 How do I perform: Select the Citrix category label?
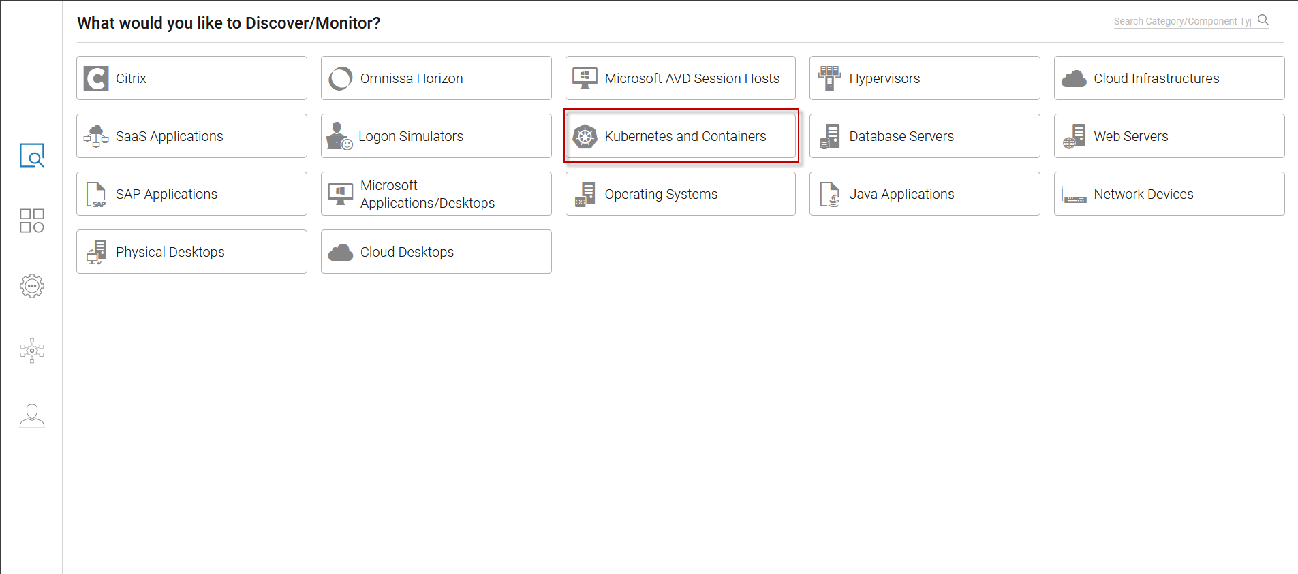tap(131, 78)
